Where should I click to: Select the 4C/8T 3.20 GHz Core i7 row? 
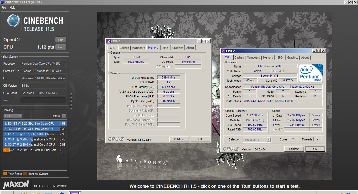coord(35,139)
